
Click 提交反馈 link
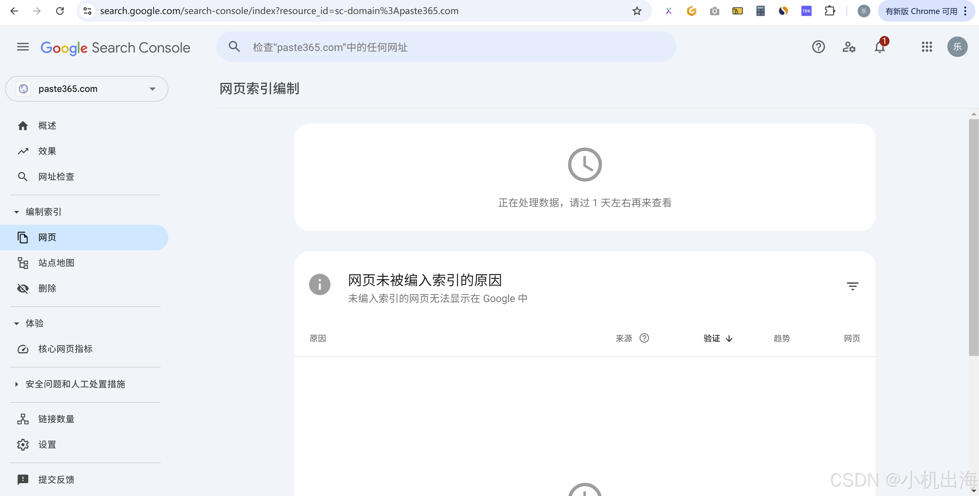(56, 480)
